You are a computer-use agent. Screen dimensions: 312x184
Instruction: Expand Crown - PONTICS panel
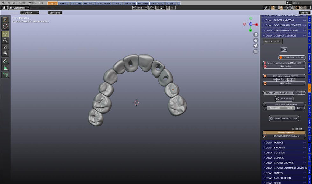pos(285,142)
